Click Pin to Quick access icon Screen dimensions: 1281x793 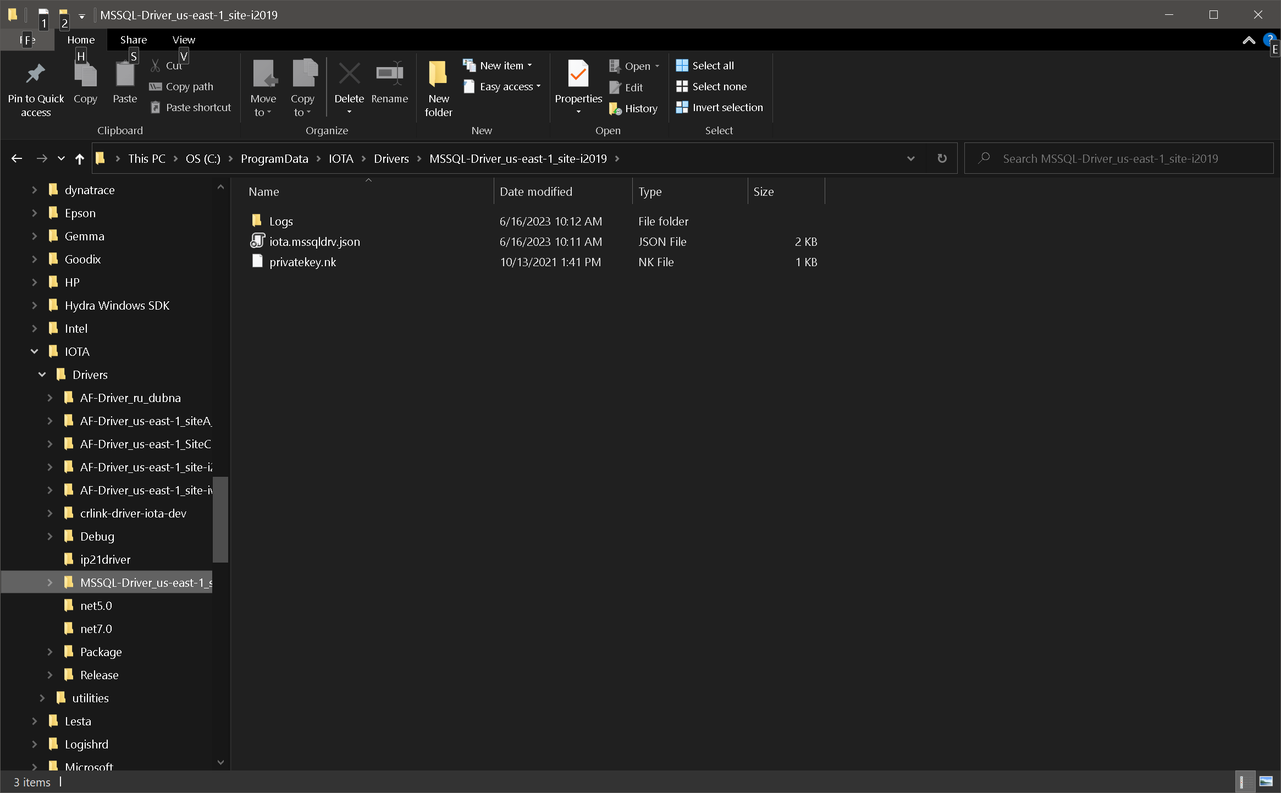[x=36, y=74]
